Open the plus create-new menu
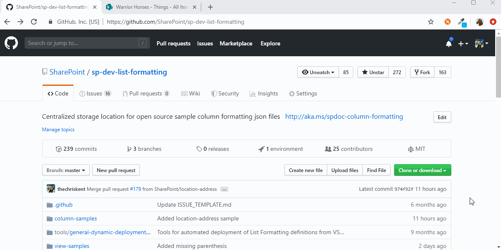The width and height of the screenshot is (501, 250). coord(463,43)
